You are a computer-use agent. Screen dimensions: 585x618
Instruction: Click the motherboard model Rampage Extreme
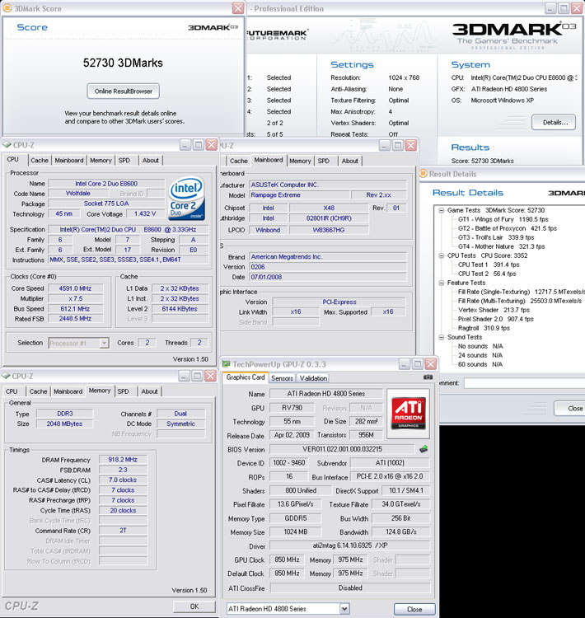[x=300, y=195]
